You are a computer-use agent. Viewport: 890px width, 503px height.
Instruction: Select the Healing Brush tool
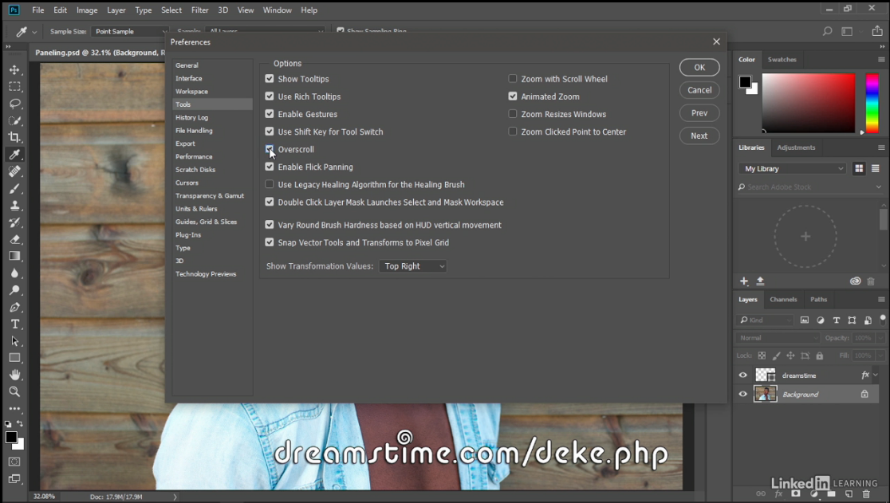pyautogui.click(x=15, y=171)
